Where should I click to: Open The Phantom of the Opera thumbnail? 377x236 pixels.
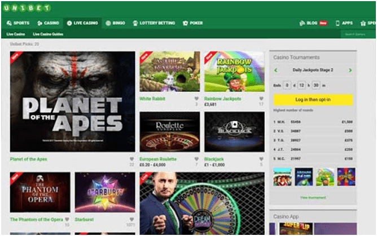pos(40,192)
